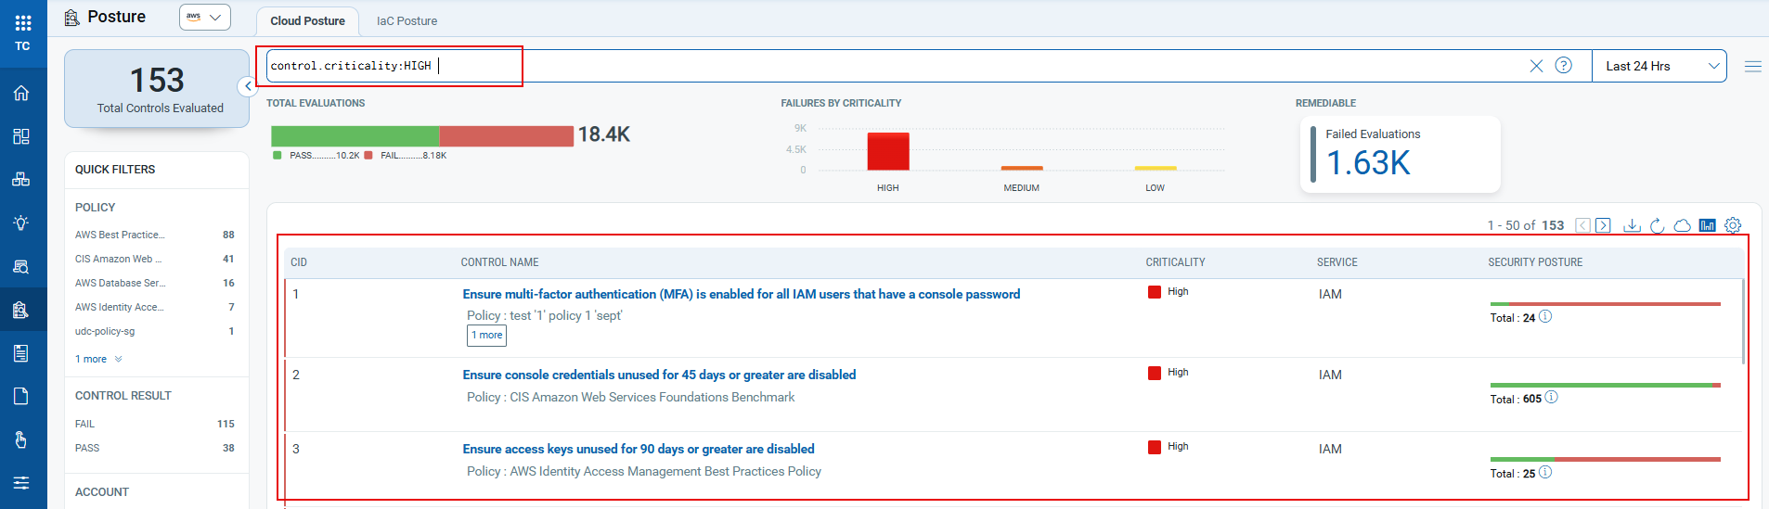Click the SECURITY POSTURE column header
Viewport: 1769px width, 509px height.
point(1535,262)
